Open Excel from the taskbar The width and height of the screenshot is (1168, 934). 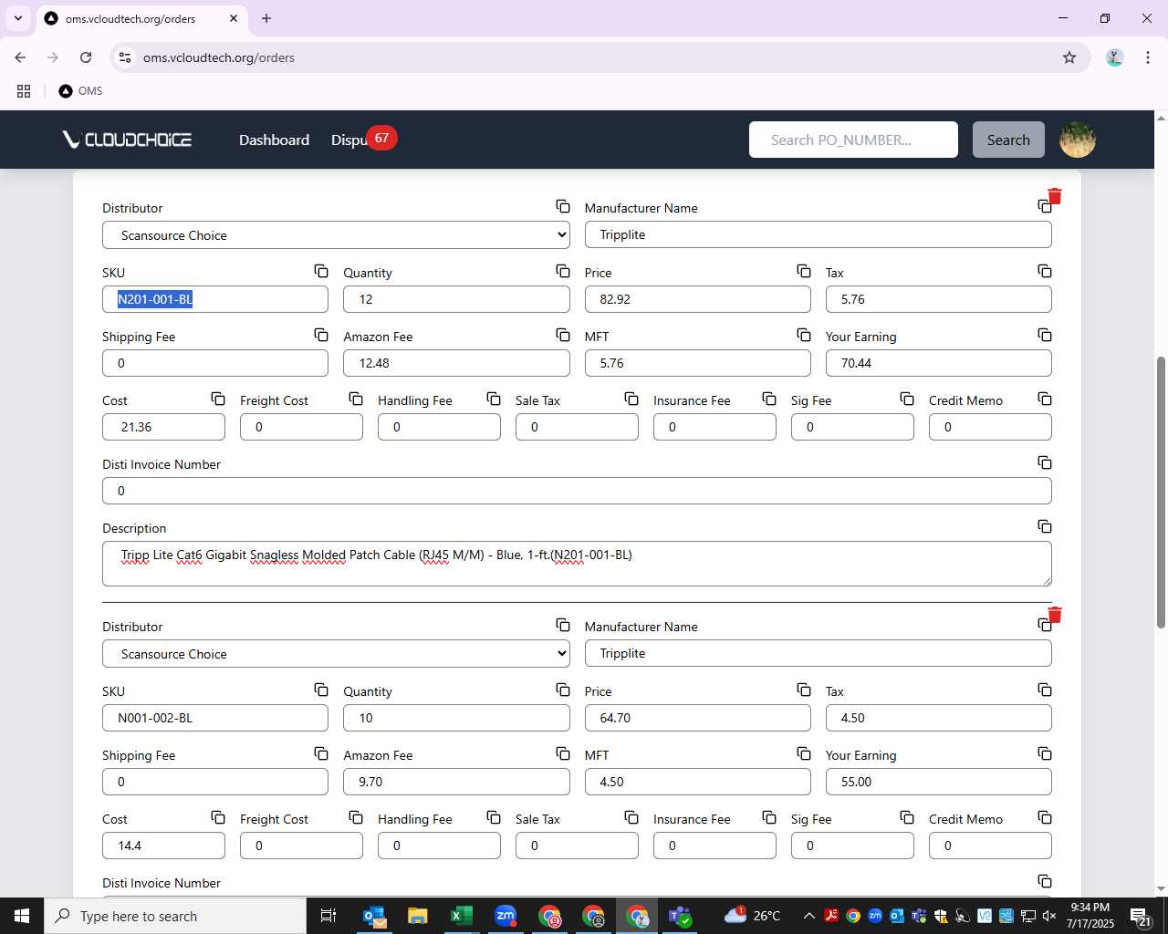coord(462,916)
